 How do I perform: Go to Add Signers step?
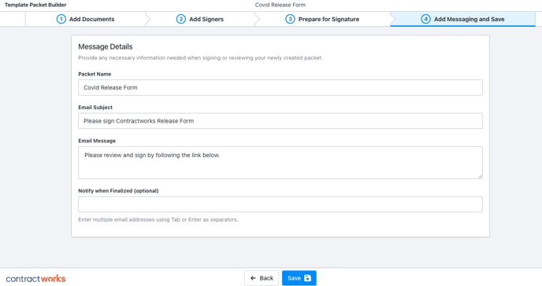(200, 20)
